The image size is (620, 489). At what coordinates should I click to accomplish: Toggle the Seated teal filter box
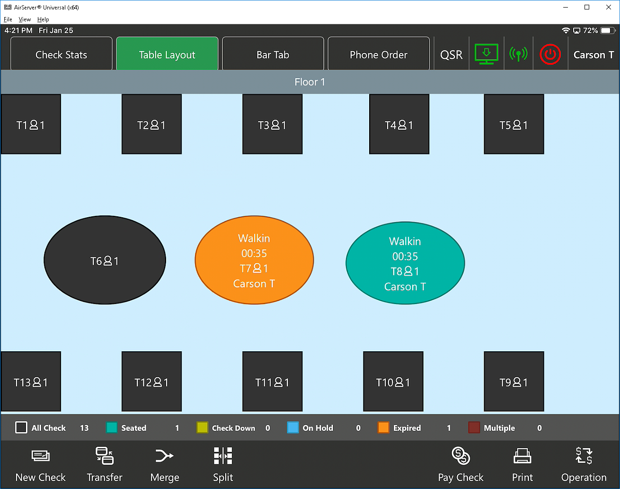[x=112, y=428]
